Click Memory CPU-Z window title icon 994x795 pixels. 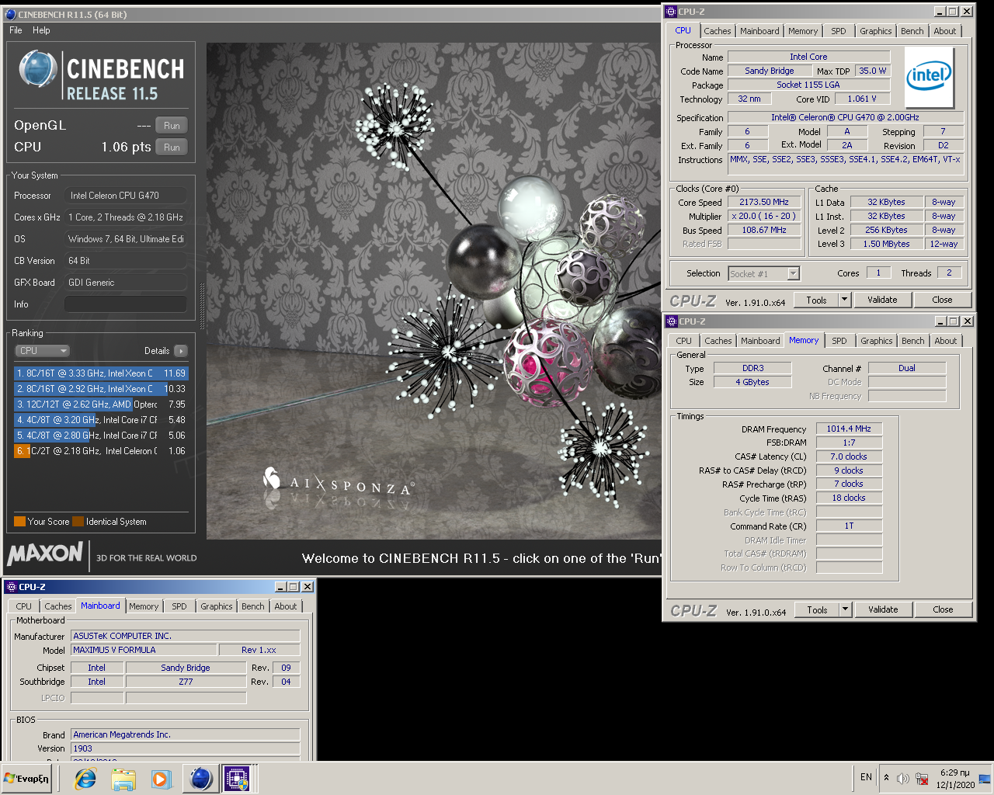pos(672,321)
